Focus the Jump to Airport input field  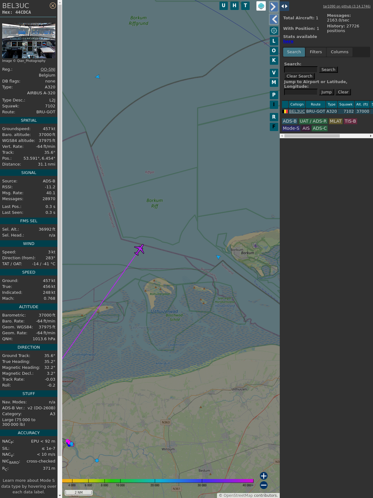click(x=301, y=92)
